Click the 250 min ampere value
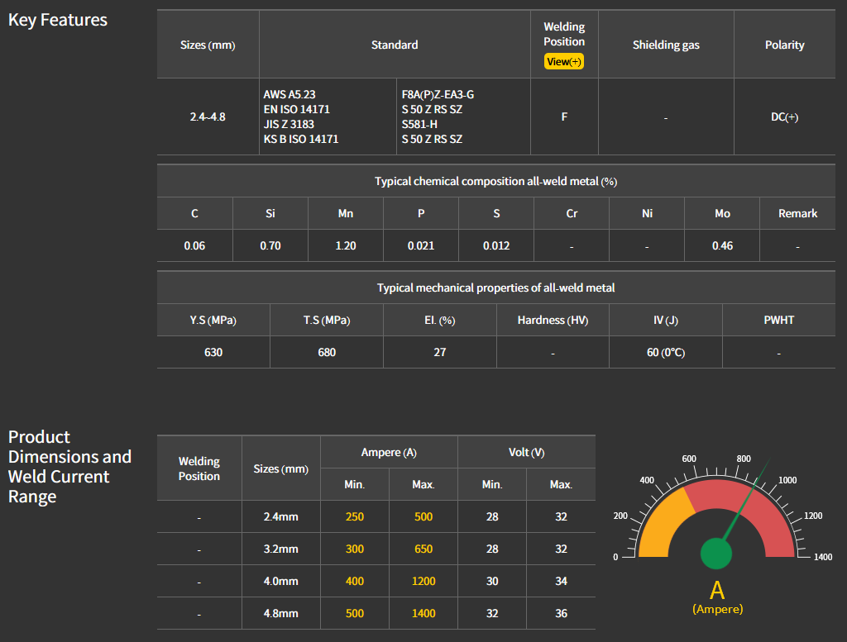This screenshot has width=847, height=642. [354, 516]
